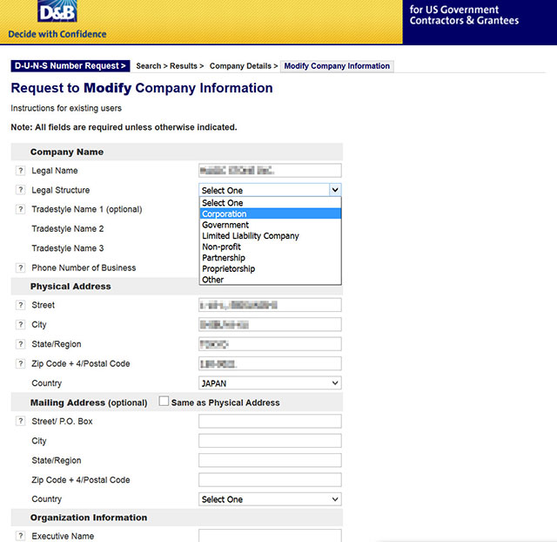Image resolution: width=557 pixels, height=542 pixels.
Task: Select Proprietorship option
Action: [x=270, y=269]
